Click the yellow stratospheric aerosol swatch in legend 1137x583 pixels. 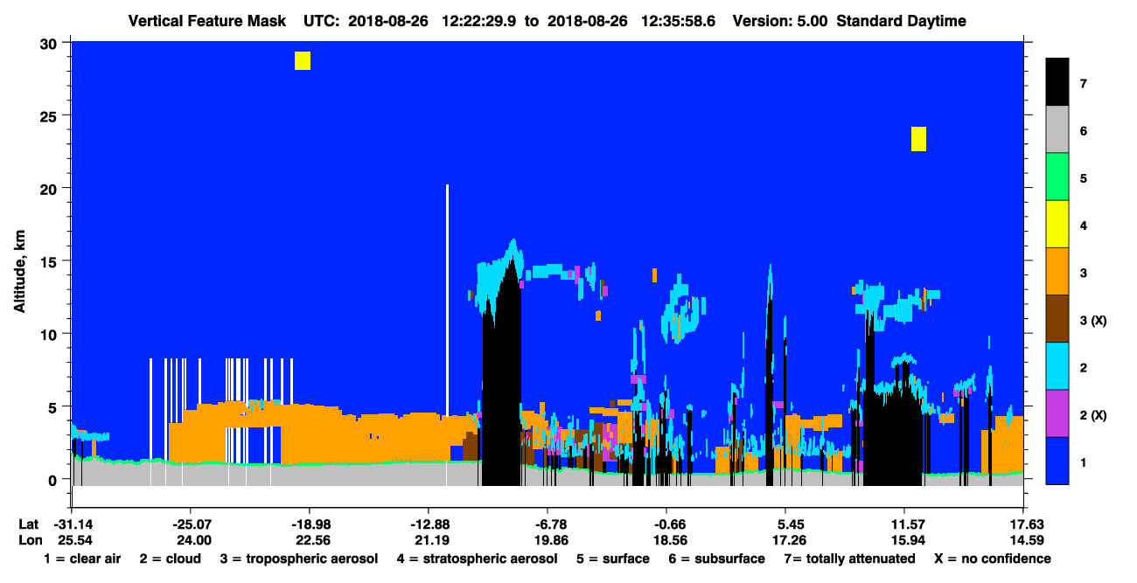pyautogui.click(x=1057, y=225)
